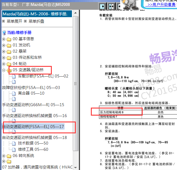
Task: Click the page icon for 离合器 05—10
Action: 14,93
